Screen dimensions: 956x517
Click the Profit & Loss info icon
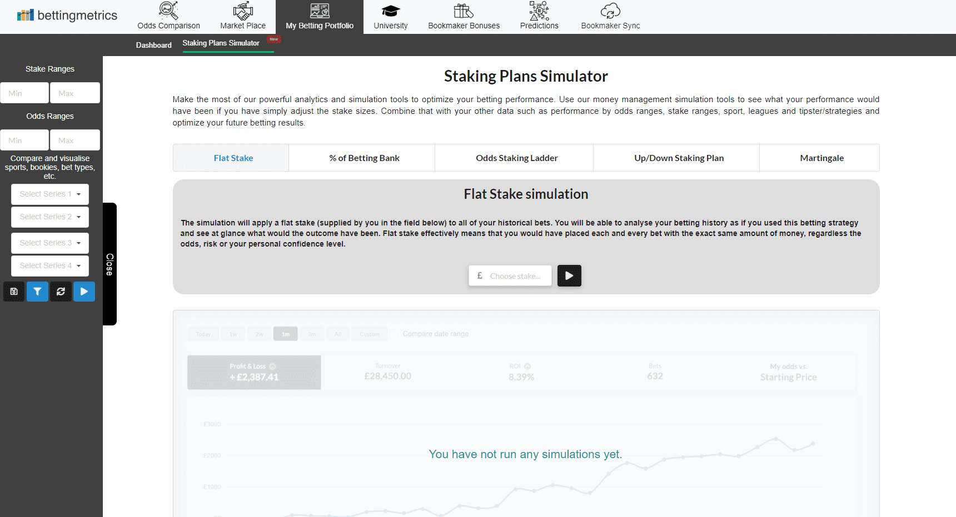click(x=272, y=367)
